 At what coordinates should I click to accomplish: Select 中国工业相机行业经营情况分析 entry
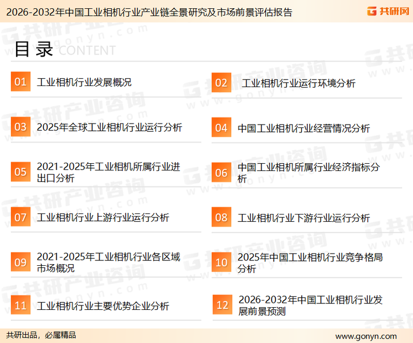point(303,128)
